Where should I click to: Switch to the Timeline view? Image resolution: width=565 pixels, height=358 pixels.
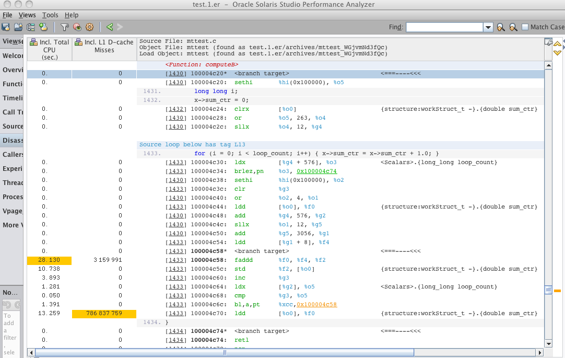point(12,98)
